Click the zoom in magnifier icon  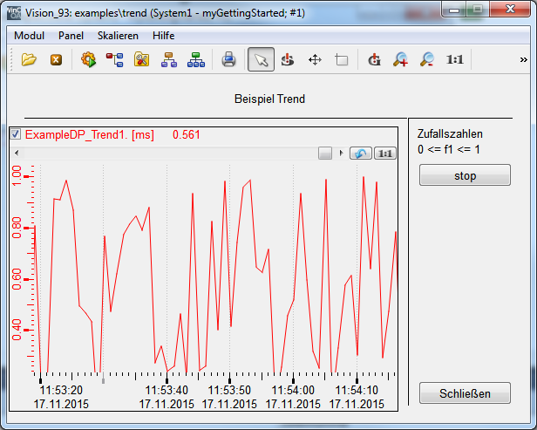pyautogui.click(x=401, y=59)
